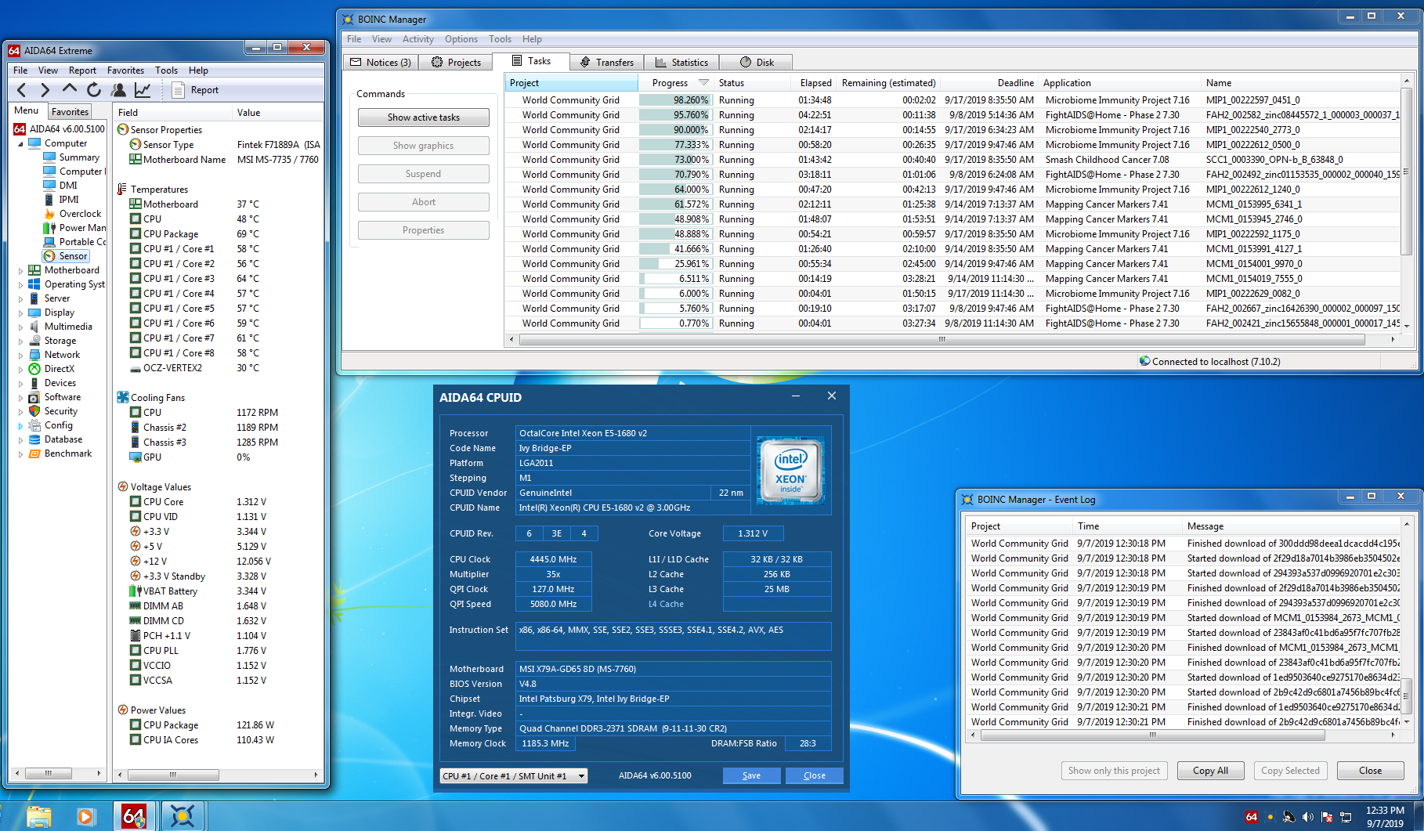1424x831 pixels.
Task: Expand the Display tree node
Action: pos(20,313)
